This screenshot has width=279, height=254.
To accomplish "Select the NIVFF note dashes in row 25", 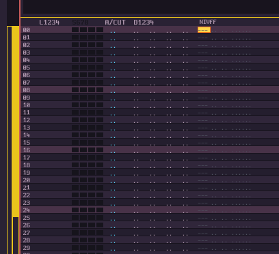I will pyautogui.click(x=203, y=218).
